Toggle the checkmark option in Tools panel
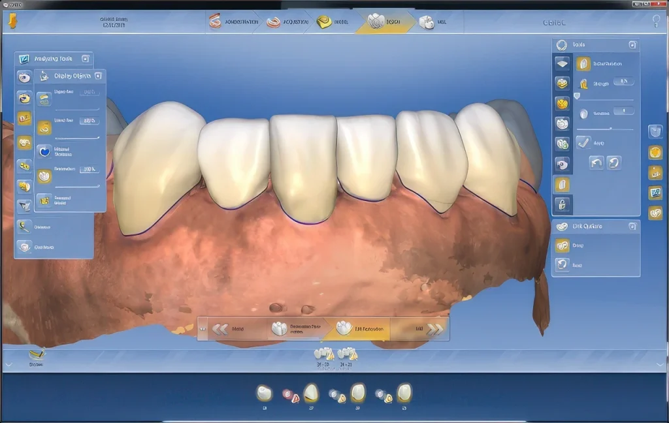Viewport: 669px width, 423px height. point(583,142)
